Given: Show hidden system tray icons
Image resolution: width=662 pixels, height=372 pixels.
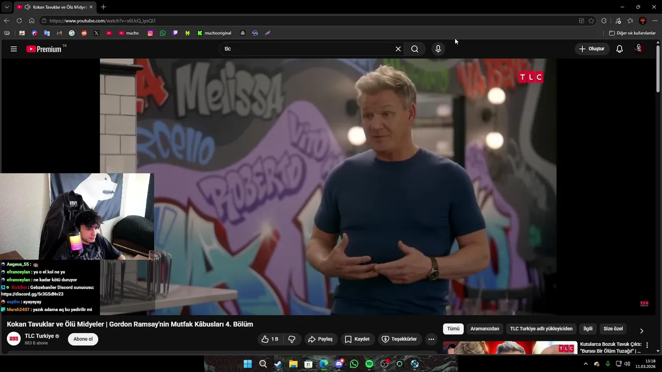Looking at the screenshot, I should pos(585,364).
